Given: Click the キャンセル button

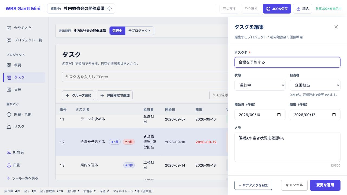Looking at the screenshot, I should coord(294,185).
